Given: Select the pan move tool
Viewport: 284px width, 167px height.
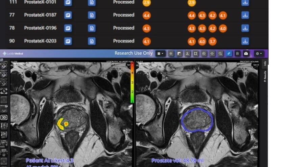Looking at the screenshot, I should tap(212, 54).
